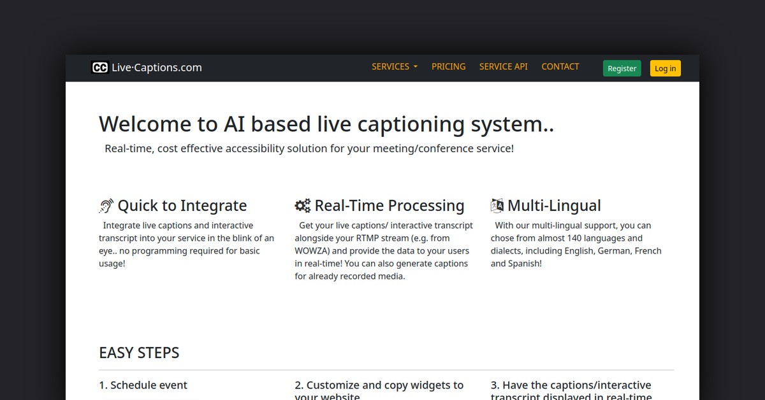Click the Real-Time Processing heading
765x400 pixels.
coord(390,205)
